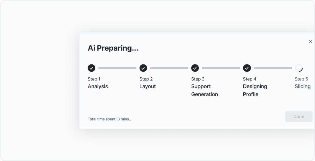Click the "Step 5" text

(301, 79)
